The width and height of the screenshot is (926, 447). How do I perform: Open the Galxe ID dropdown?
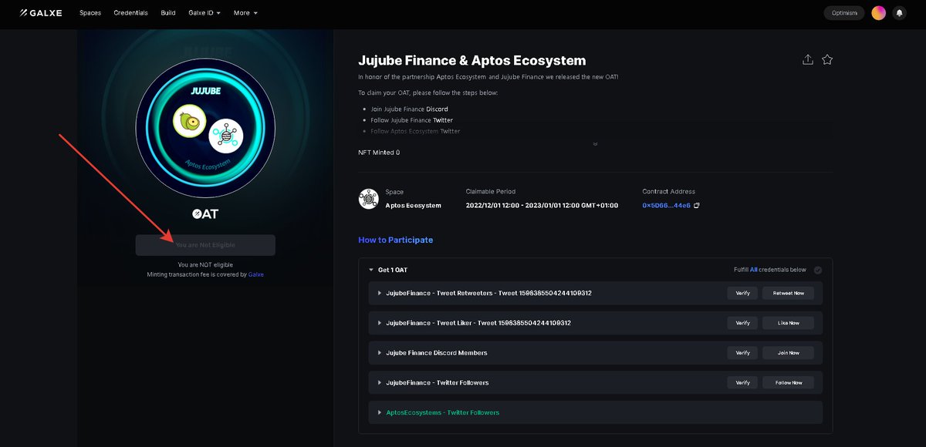[204, 12]
